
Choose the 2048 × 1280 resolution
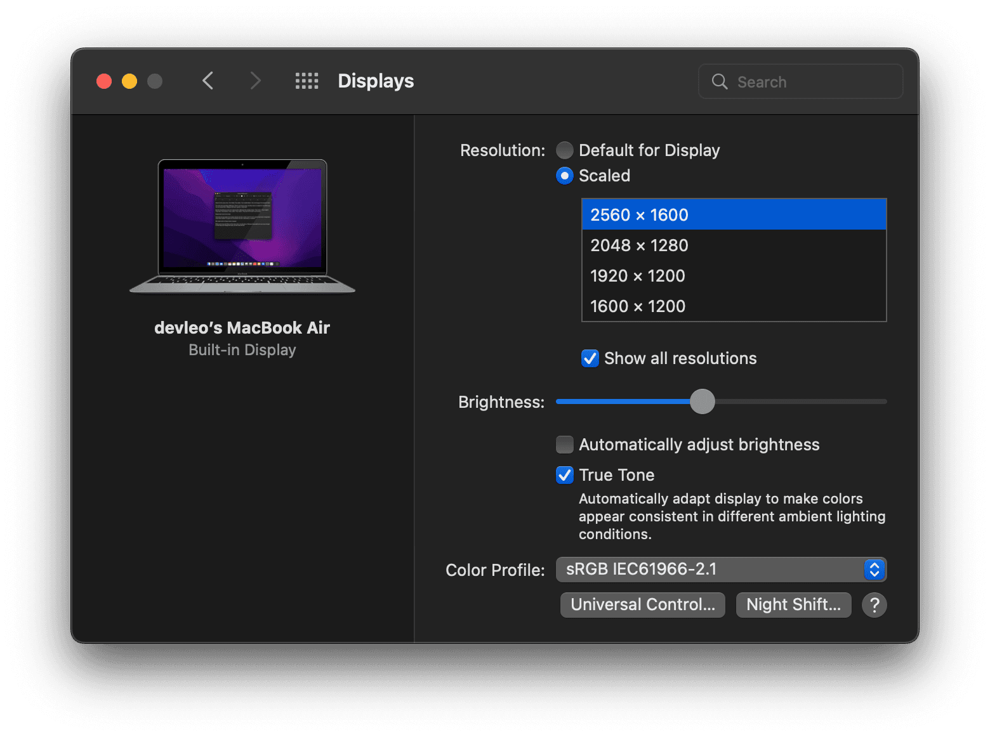click(x=734, y=245)
